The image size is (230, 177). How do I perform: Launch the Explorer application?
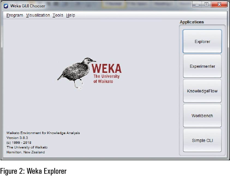tap(202, 41)
